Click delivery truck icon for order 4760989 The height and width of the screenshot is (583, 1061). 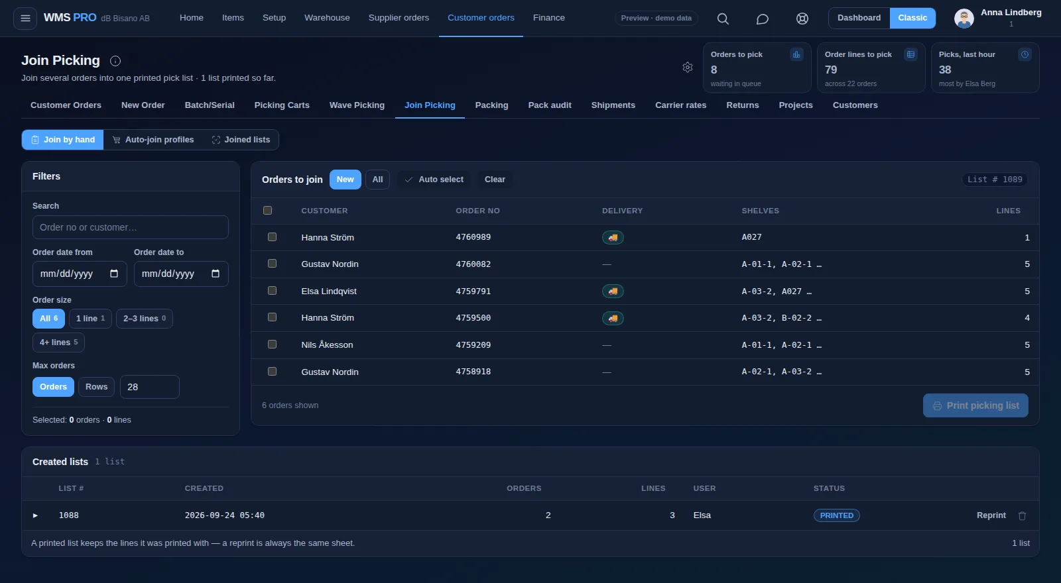613,237
